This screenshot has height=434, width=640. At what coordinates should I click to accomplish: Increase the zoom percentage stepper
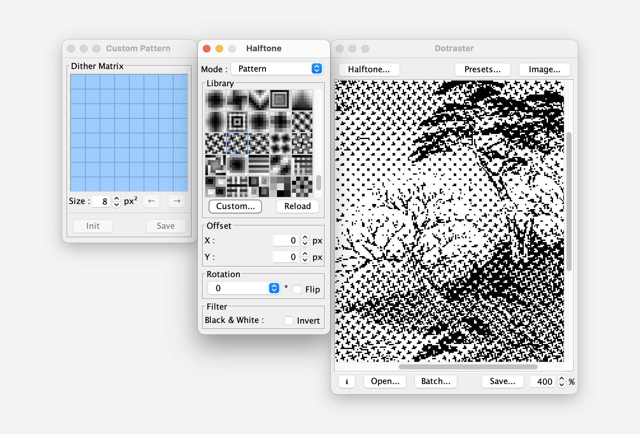(562, 379)
